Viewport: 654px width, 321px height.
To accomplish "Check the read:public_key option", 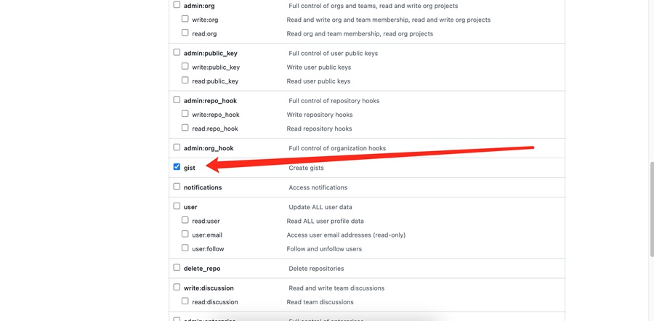I will 185,81.
